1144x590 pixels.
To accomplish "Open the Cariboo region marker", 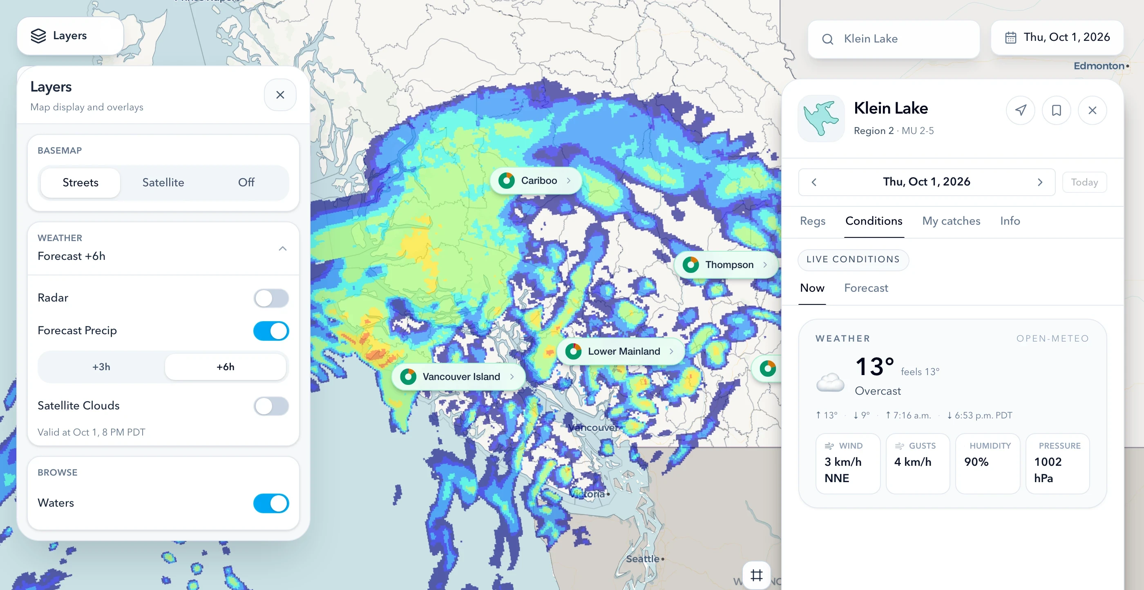I will coord(536,180).
